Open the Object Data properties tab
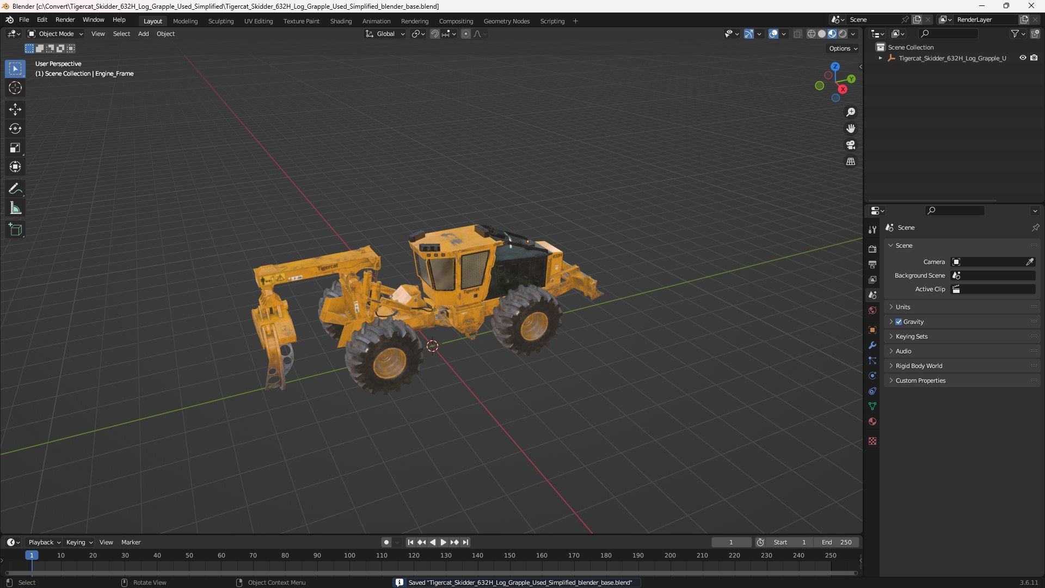 pos(872,406)
